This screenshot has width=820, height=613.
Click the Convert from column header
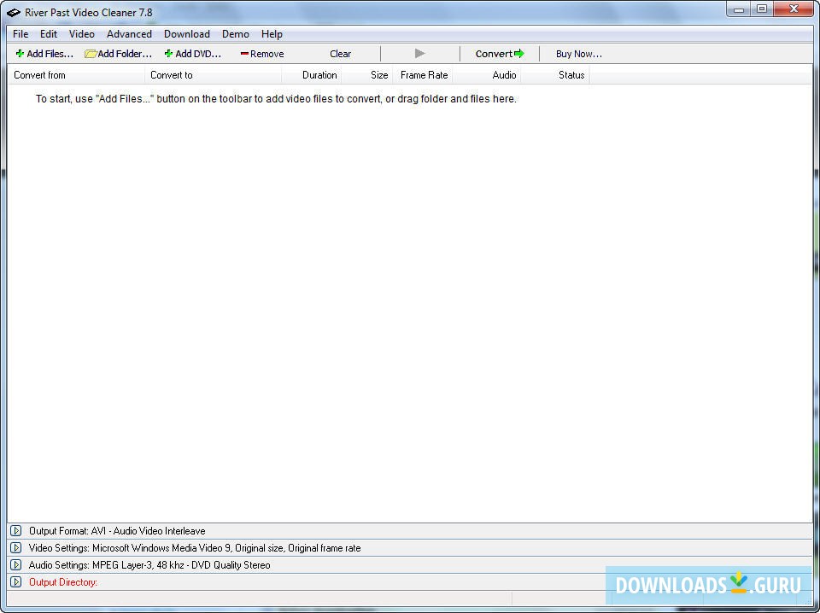76,75
